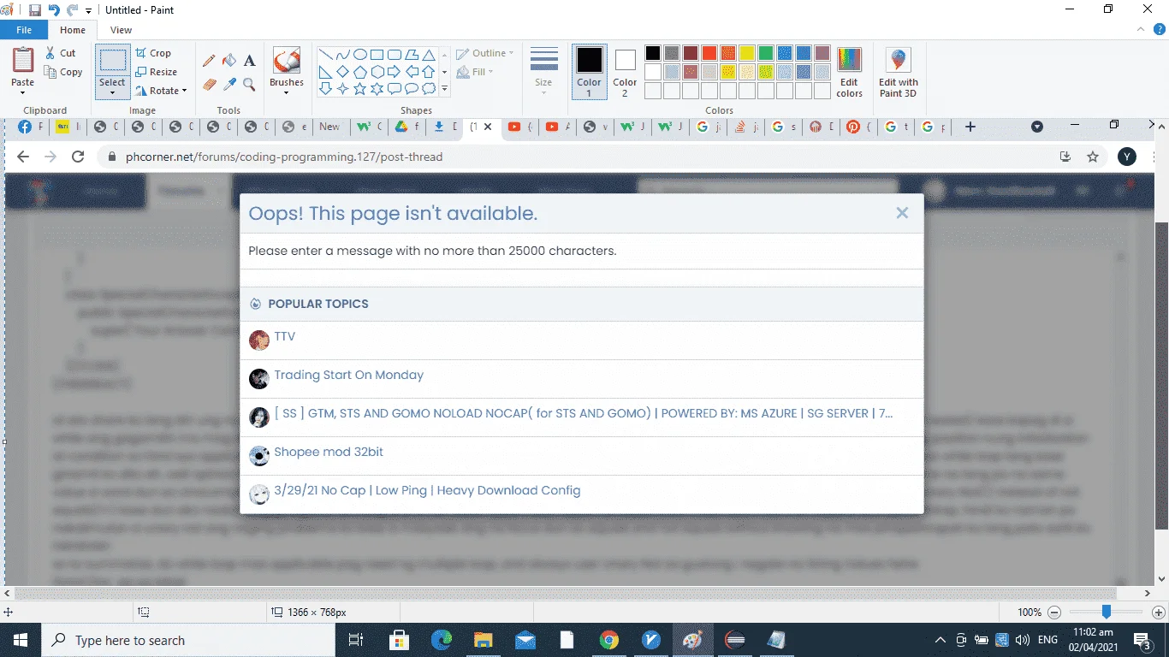Click the Facebook browser tab in screenshot
The width and height of the screenshot is (1169, 657).
click(31, 127)
